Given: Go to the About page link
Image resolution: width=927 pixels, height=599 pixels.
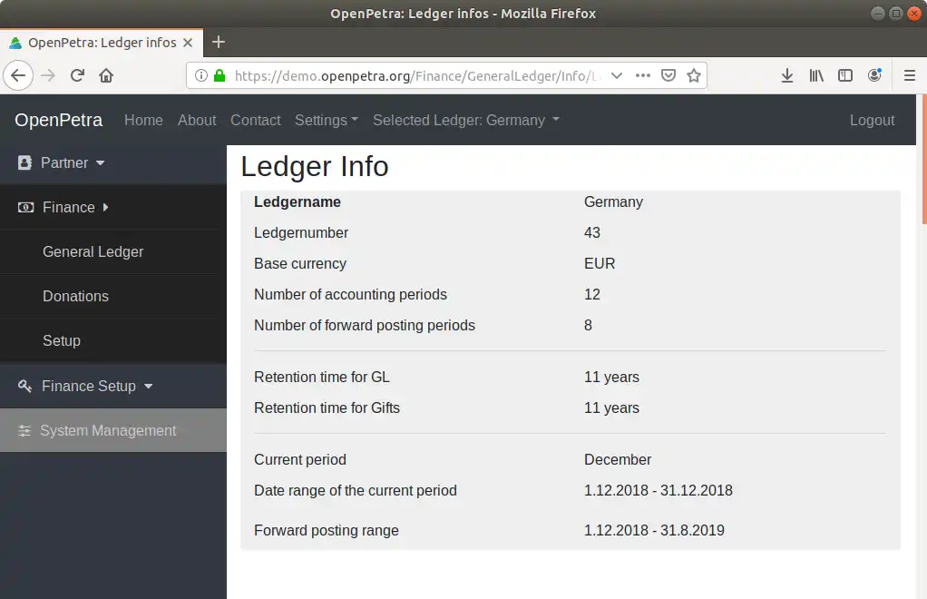Looking at the screenshot, I should pyautogui.click(x=197, y=121).
